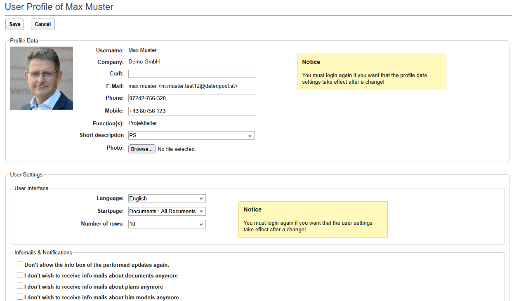
Task: Click the e-mail address text of Max Muster
Action: click(183, 86)
